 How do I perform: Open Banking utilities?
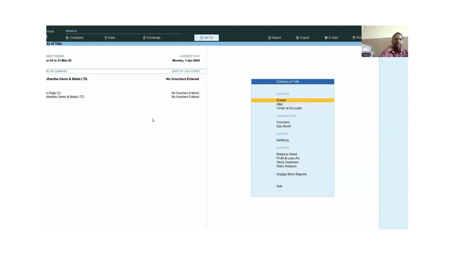[x=283, y=140]
